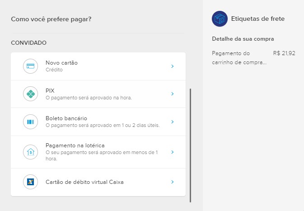This screenshot has height=211, width=304.
Task: Open the Cartão de débito virtual Caixa arrow
Action: (172, 182)
